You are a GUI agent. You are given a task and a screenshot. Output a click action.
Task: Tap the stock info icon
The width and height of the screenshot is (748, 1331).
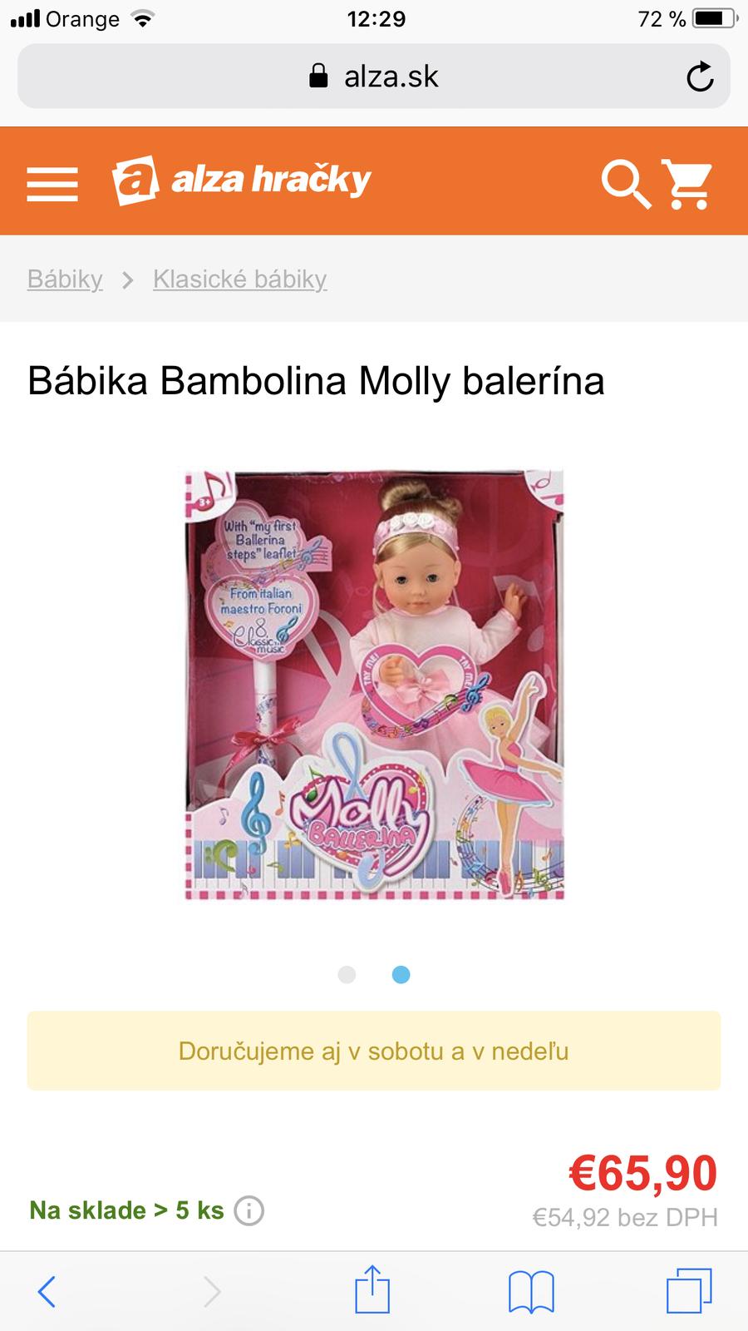pos(249,1210)
